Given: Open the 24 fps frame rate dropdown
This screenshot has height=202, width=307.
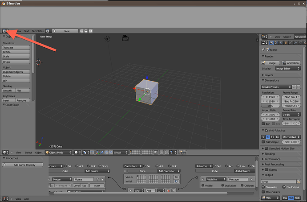Looking at the screenshot, I should point(291,115).
